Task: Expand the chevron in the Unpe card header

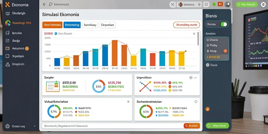Action: [196, 78]
